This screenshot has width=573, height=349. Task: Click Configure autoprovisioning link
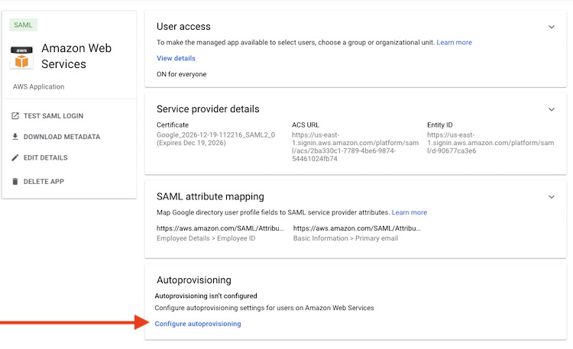click(x=198, y=324)
